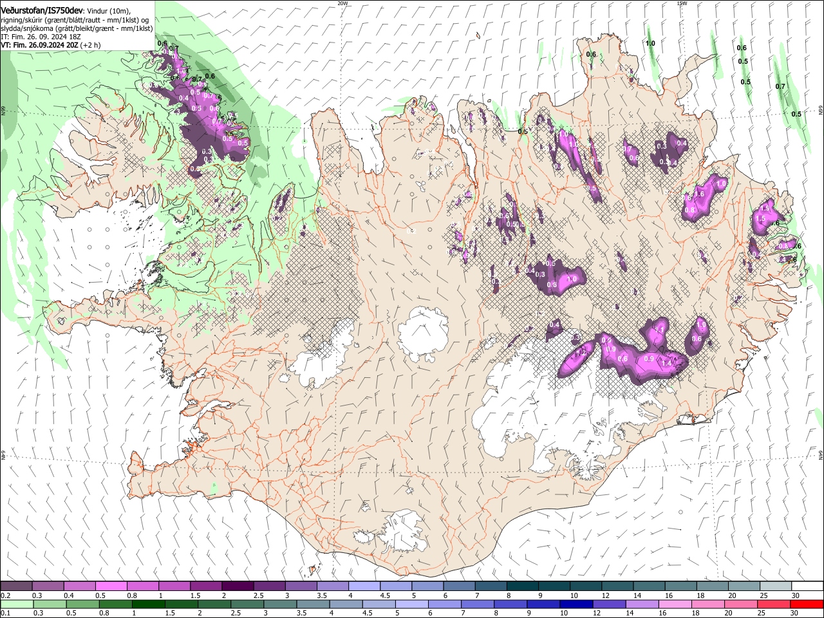Click the dark blue lower swatch between 10 and 12

(576, 604)
